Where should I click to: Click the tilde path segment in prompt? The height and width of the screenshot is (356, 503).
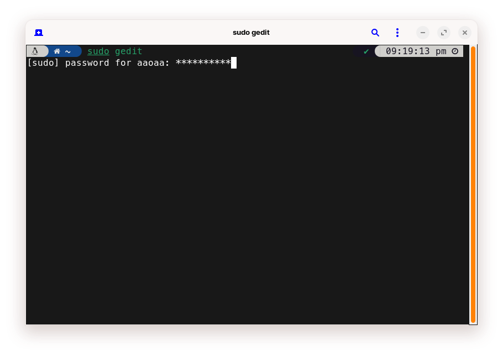click(67, 51)
